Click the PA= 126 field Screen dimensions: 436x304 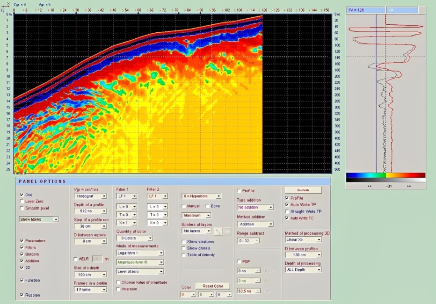pyautogui.click(x=366, y=10)
